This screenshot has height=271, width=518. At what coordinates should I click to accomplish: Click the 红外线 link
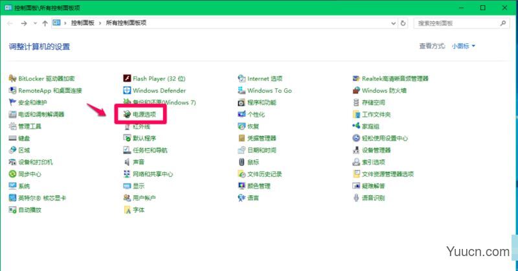coord(141,126)
